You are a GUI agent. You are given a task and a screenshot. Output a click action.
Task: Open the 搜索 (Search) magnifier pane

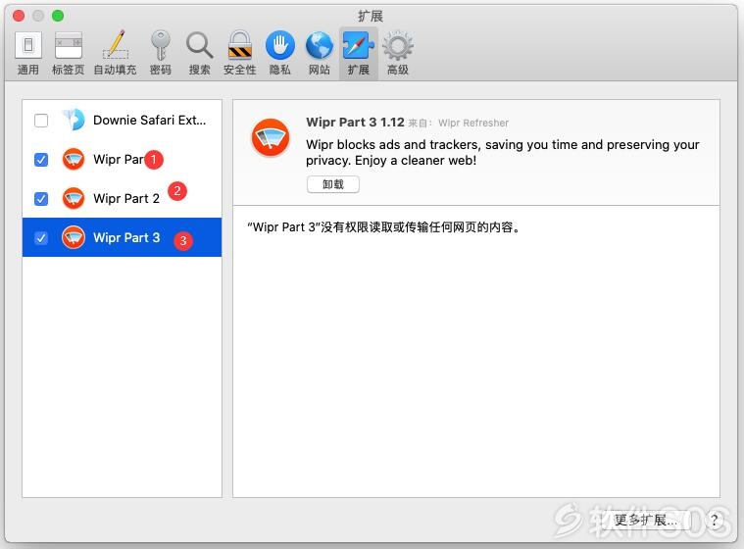(199, 54)
